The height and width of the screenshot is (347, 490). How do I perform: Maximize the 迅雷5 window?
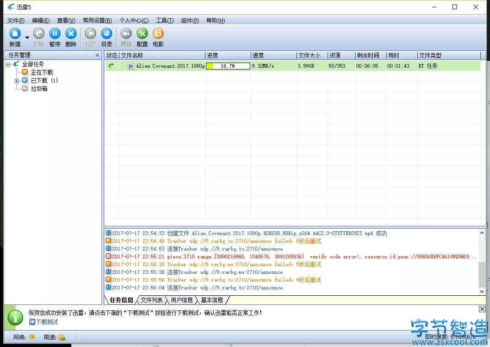455,7
